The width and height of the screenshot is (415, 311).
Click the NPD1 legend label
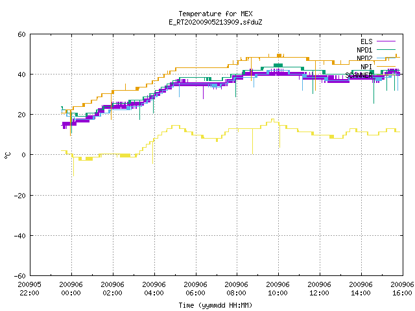coord(364,50)
